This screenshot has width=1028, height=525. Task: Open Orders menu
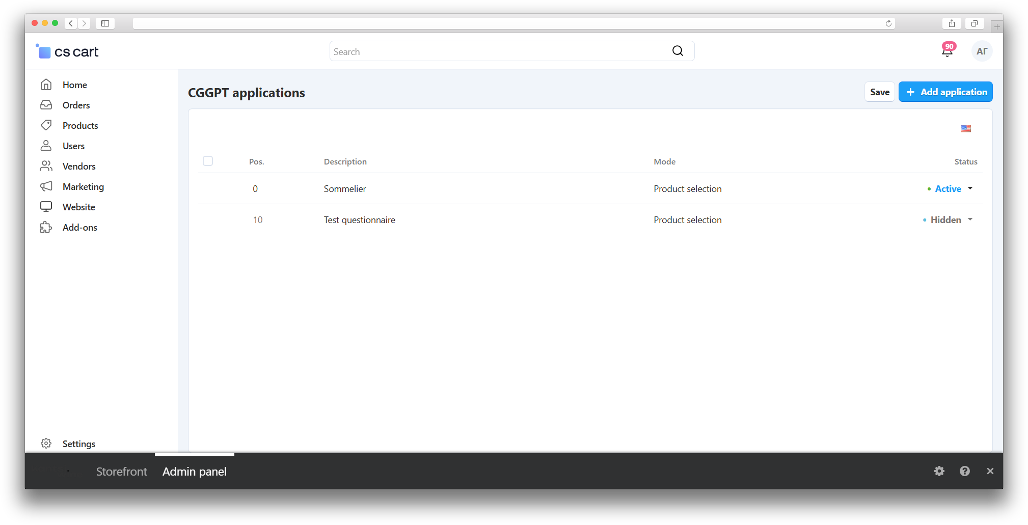(x=76, y=105)
